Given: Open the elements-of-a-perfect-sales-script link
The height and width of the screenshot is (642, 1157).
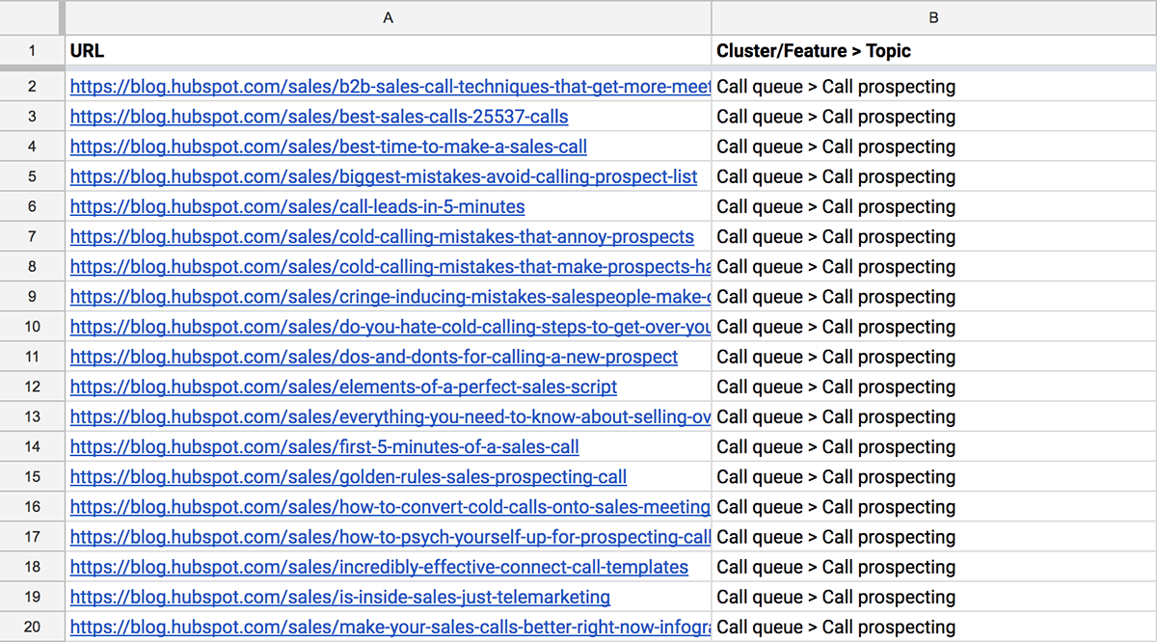Looking at the screenshot, I should [344, 387].
